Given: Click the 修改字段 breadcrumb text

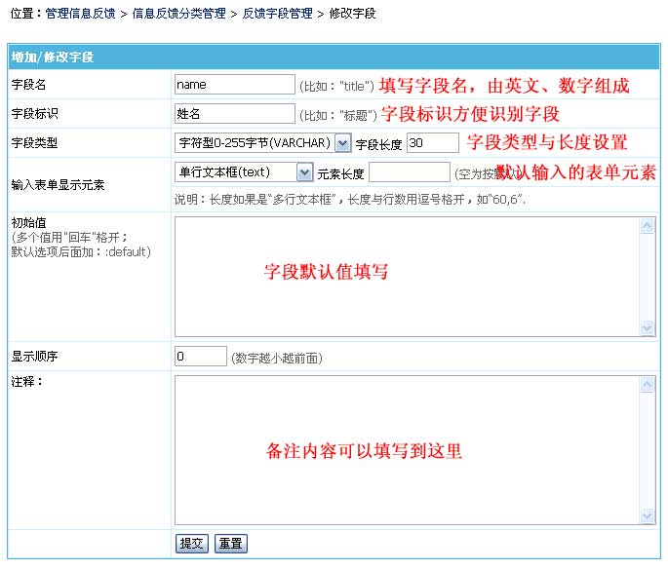Looking at the screenshot, I should [x=352, y=14].
